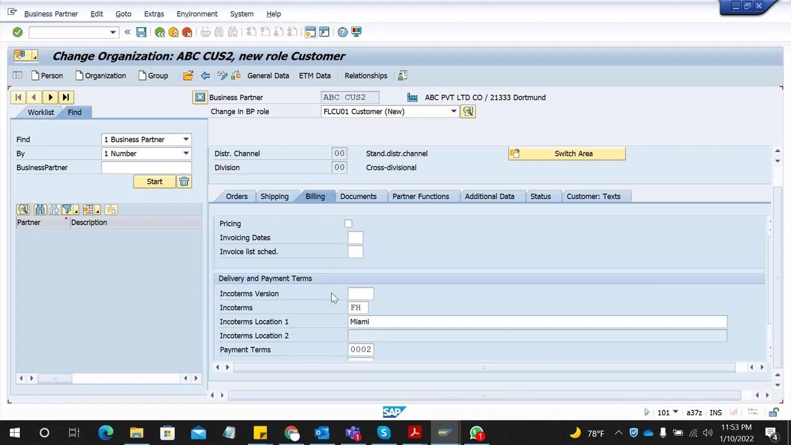Image resolution: width=791 pixels, height=445 pixels.
Task: Click the Start search button
Action: click(x=154, y=182)
